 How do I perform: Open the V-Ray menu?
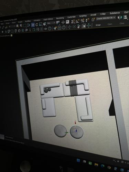pos(103,14)
